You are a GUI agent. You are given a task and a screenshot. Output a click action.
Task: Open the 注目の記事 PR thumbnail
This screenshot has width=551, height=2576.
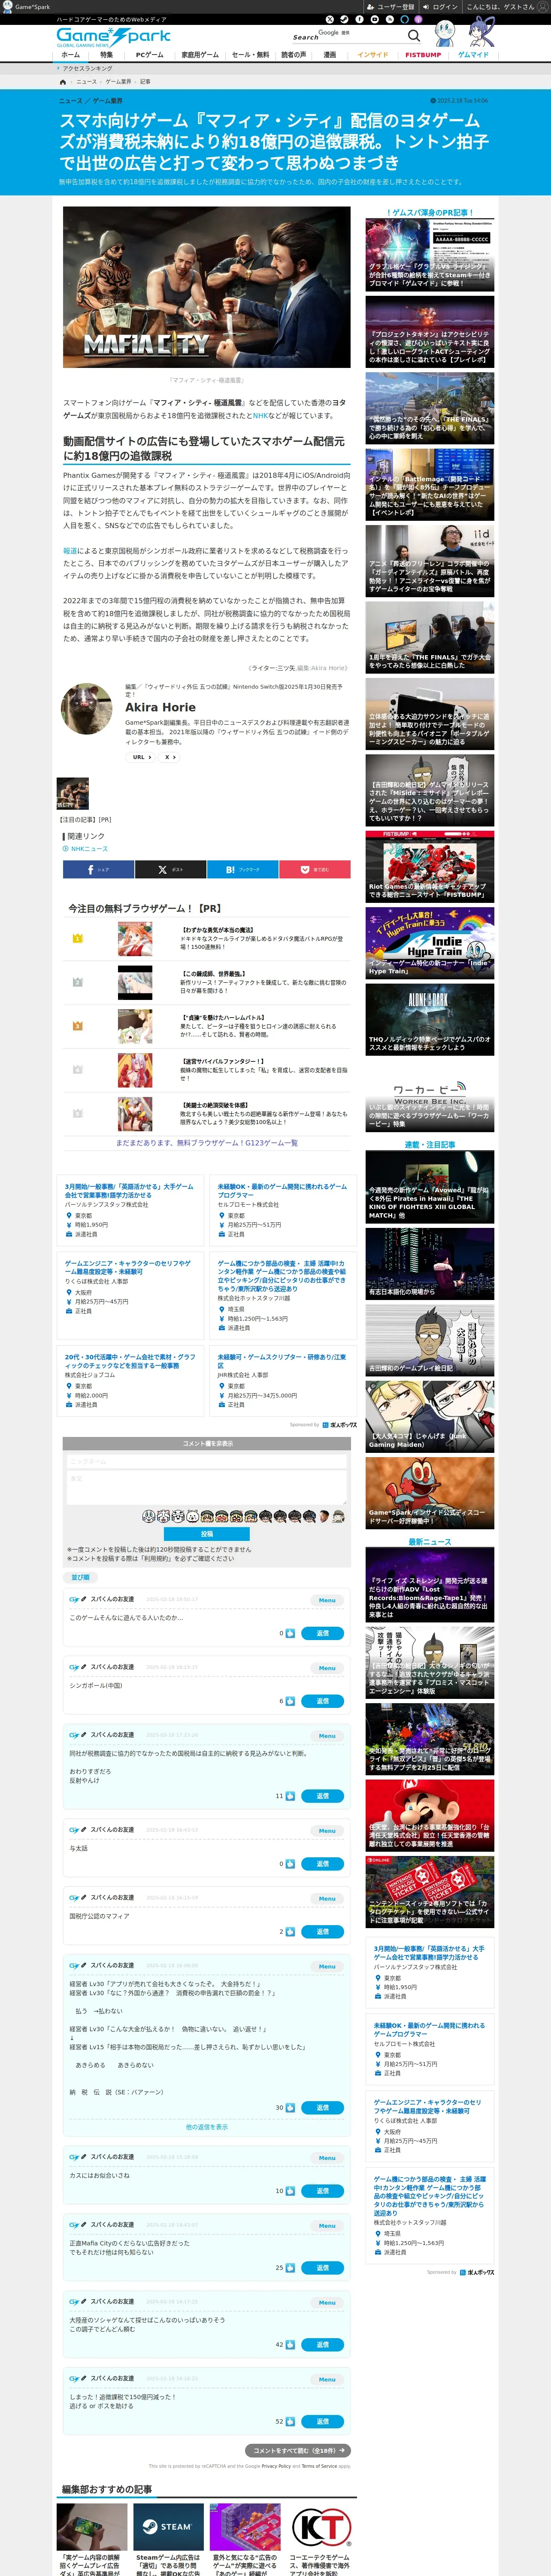click(x=72, y=794)
